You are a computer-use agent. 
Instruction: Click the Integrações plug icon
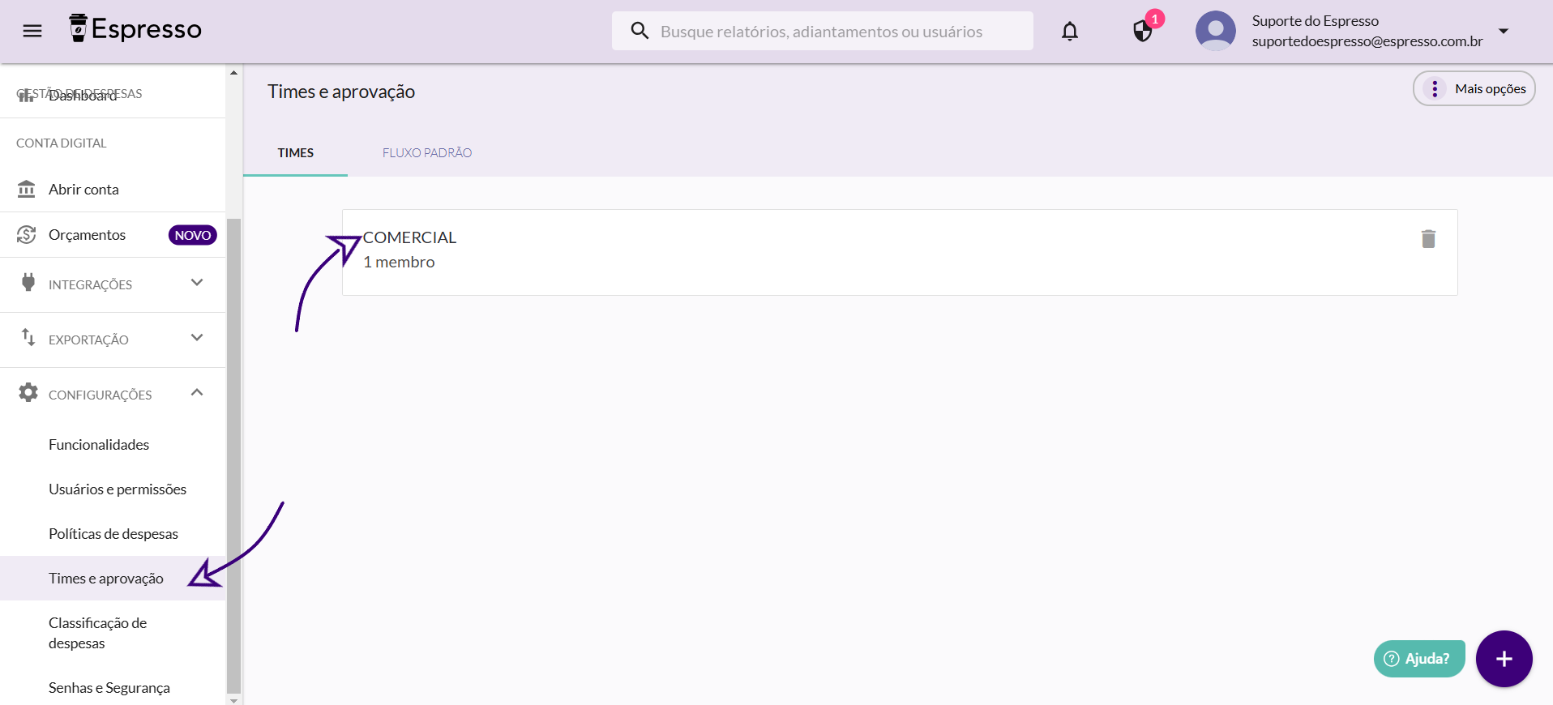pyautogui.click(x=28, y=282)
